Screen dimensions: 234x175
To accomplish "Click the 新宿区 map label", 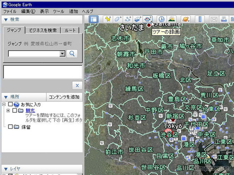I will pos(175,116).
